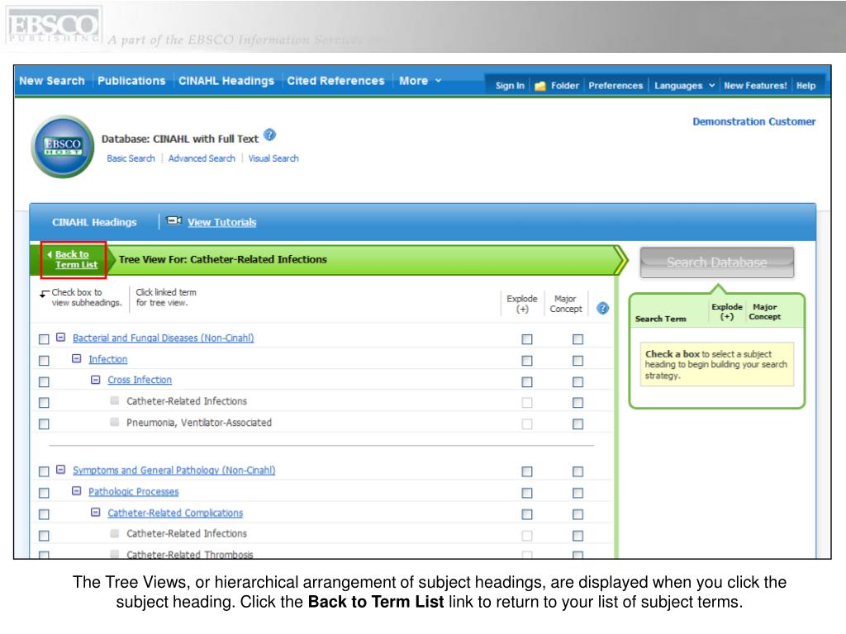Collapse Symptoms and General Pathology node
This screenshot has height=634, width=846.
(61, 469)
